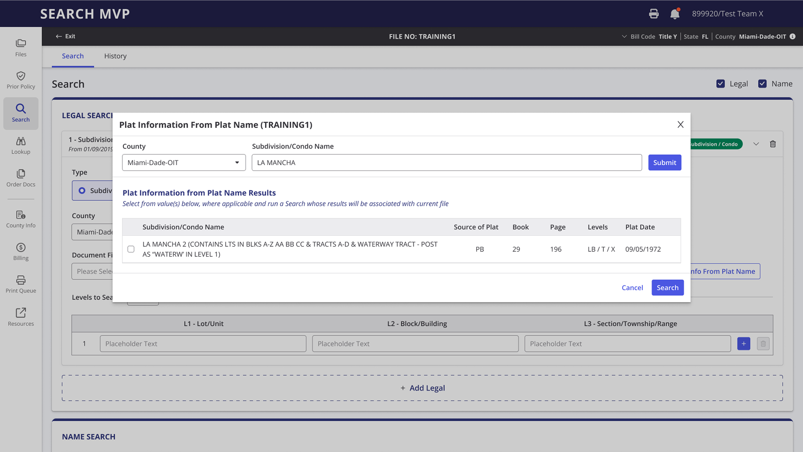
Task: Click the printer icon in the header
Action: point(654,14)
